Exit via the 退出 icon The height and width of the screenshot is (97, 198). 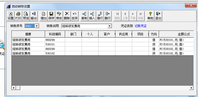[158, 16]
